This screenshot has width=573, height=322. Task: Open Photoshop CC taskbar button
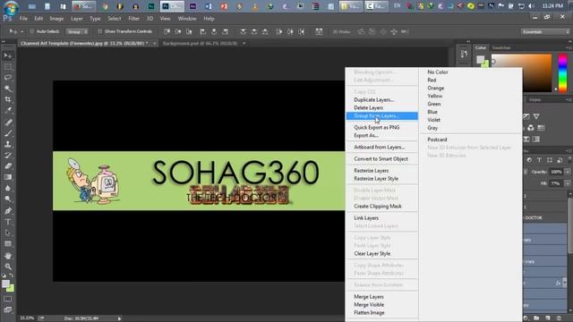[172, 6]
